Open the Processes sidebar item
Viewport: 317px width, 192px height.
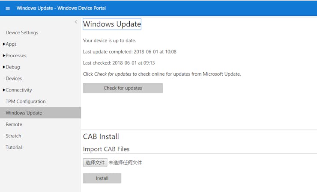click(16, 56)
